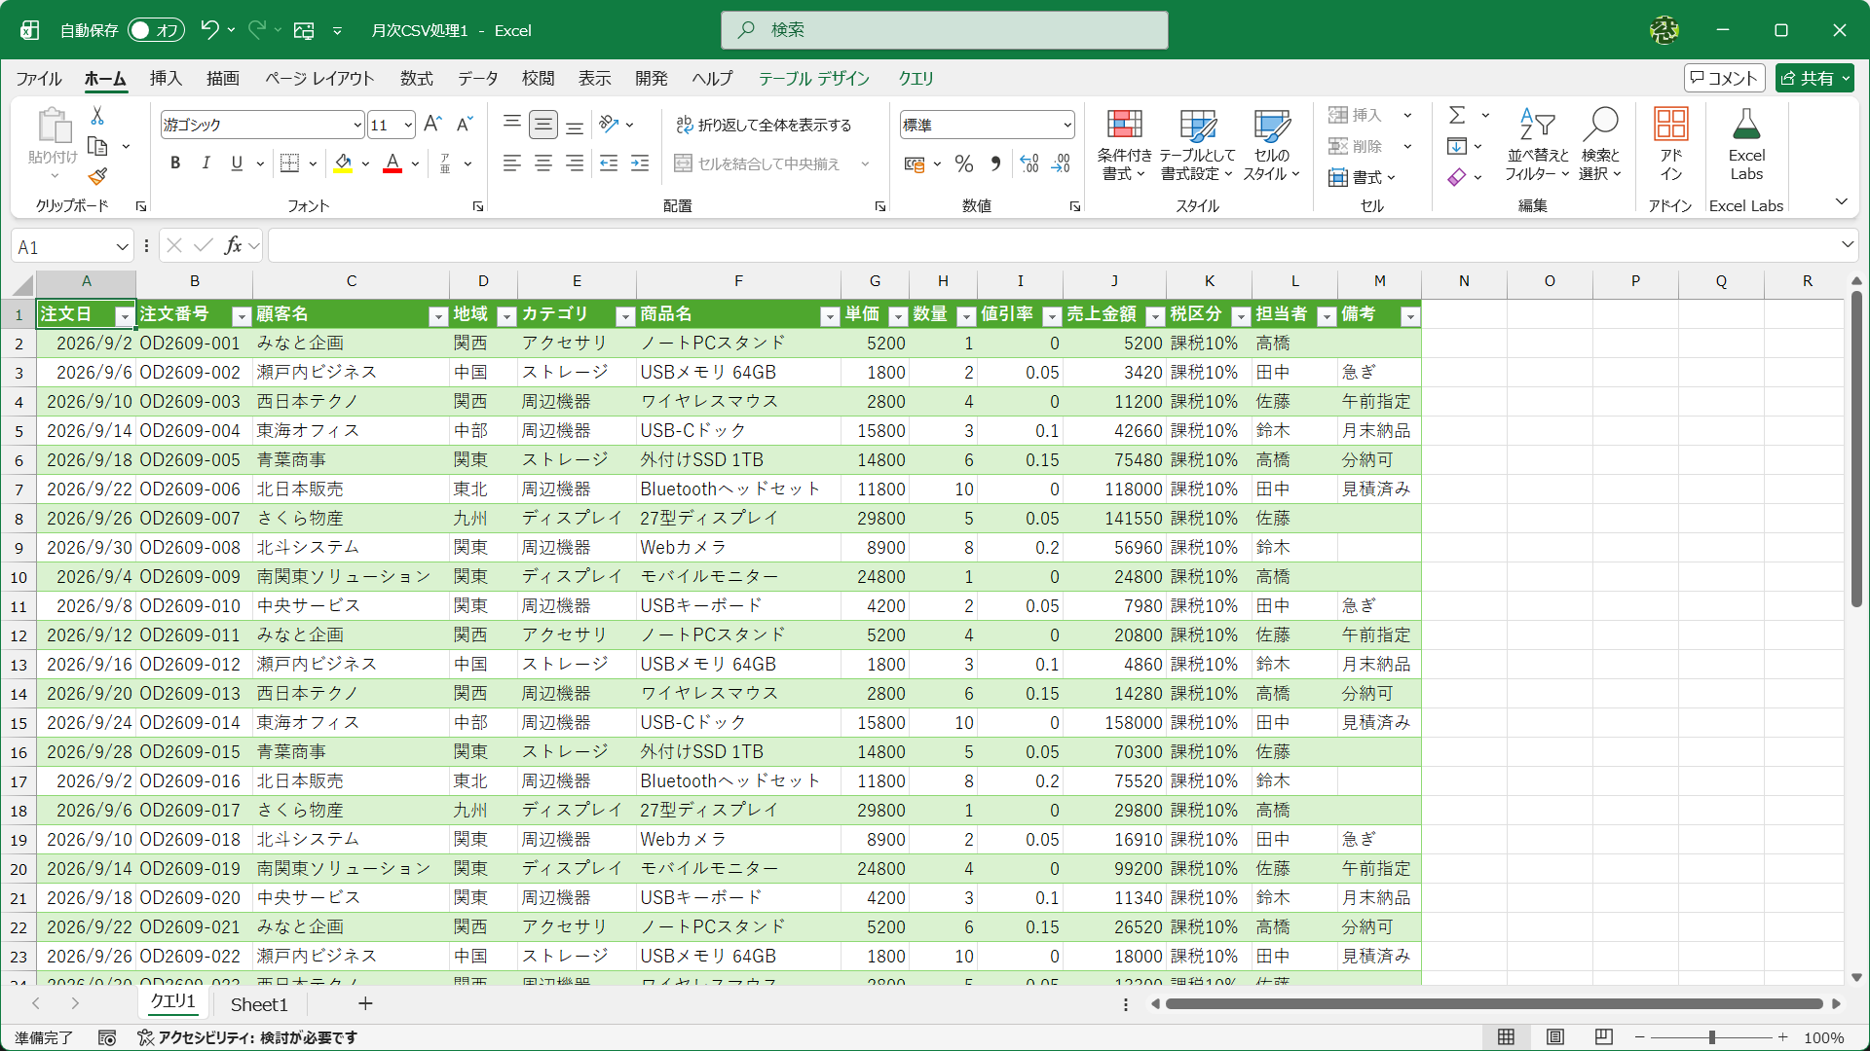
Task: Toggle AutoSave (自動保存) switch
Action: (156, 30)
